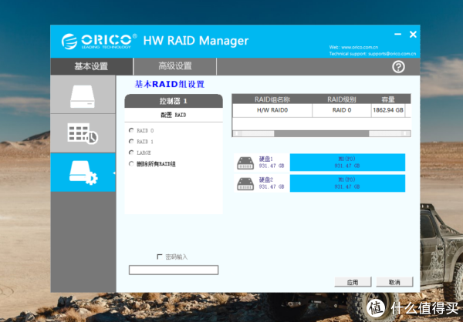Minimize the HW RAID Manager window
Screen dimensions: 463x322
tap(397, 35)
